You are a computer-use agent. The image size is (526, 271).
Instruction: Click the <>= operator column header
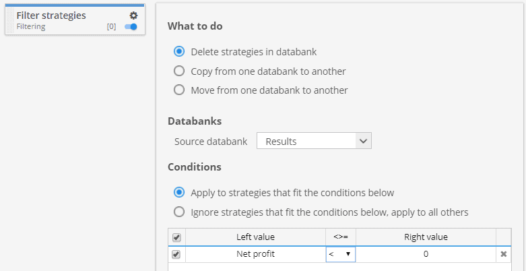click(341, 237)
